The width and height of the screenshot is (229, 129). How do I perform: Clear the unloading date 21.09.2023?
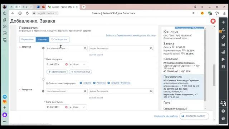(x=66, y=107)
